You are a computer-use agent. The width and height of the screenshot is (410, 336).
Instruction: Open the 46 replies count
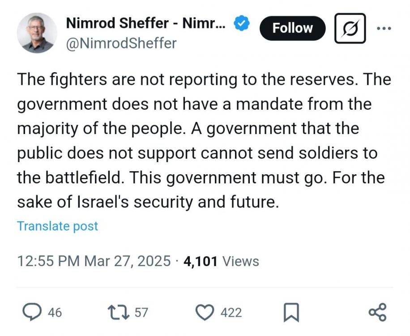[x=55, y=312]
